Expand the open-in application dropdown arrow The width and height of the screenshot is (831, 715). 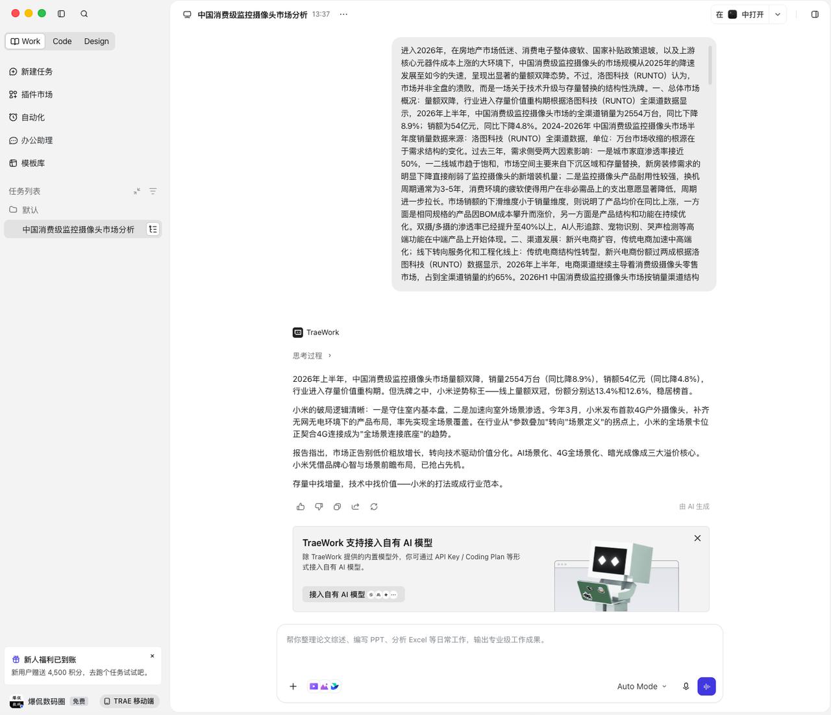coord(778,14)
